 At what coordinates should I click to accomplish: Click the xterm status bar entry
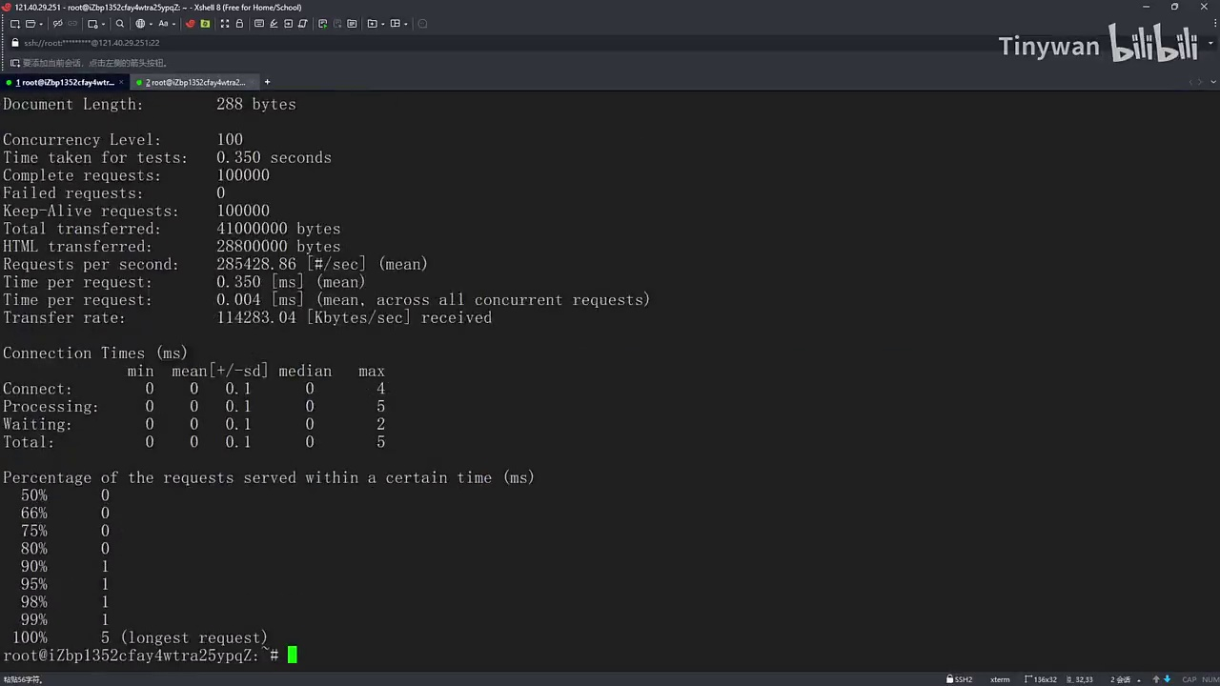pos(1000,679)
